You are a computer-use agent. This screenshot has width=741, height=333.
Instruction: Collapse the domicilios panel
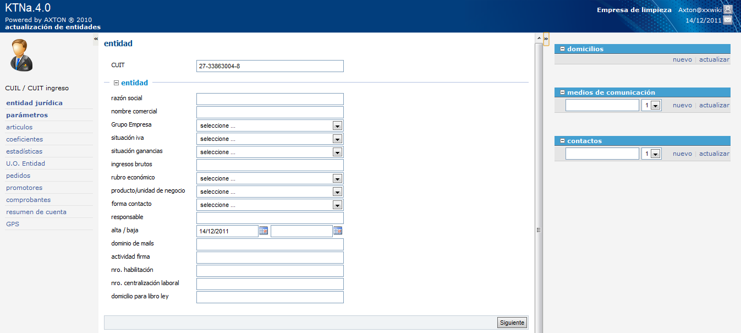tap(562, 49)
